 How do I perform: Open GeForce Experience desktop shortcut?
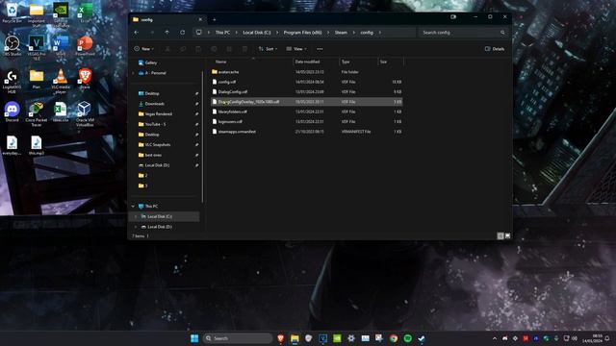pyautogui.click(x=61, y=15)
